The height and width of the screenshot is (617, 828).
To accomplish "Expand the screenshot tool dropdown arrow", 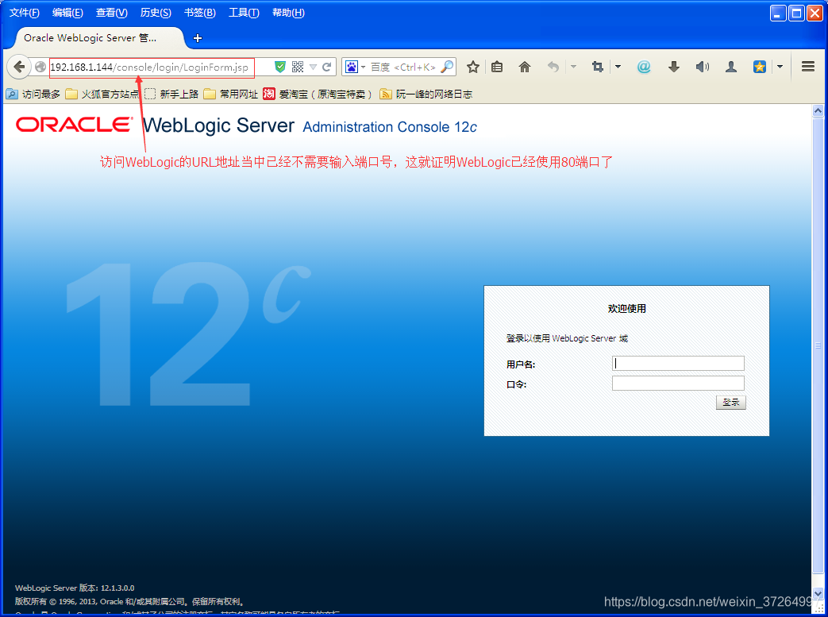I will pos(618,67).
